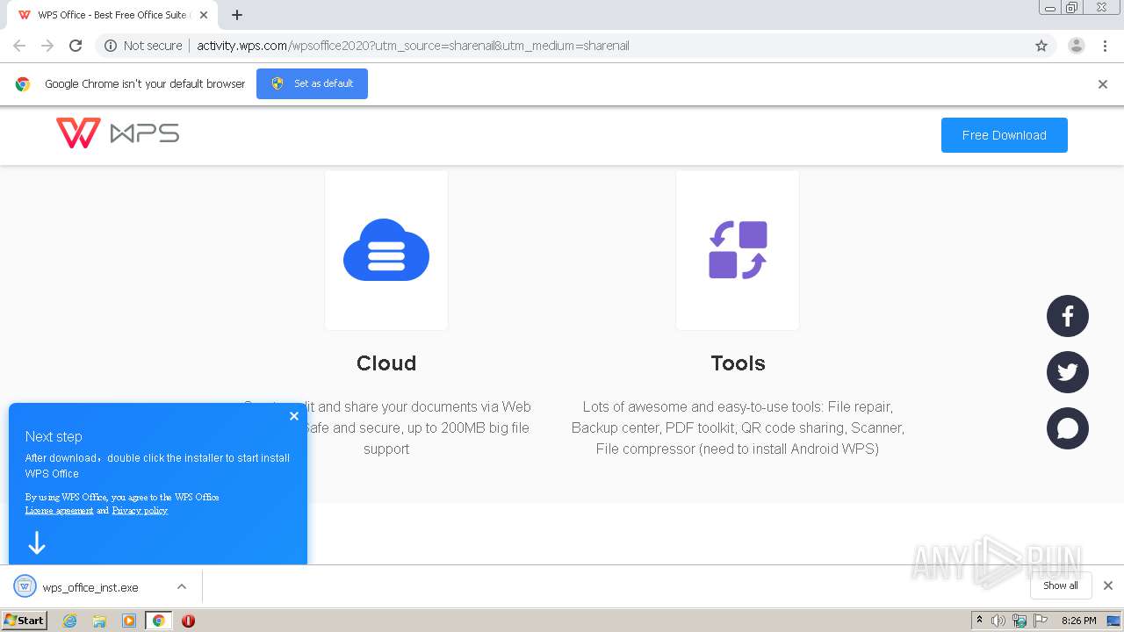Screen dimensions: 1124x632
Task: Focus the address bar URL
Action: point(413,46)
